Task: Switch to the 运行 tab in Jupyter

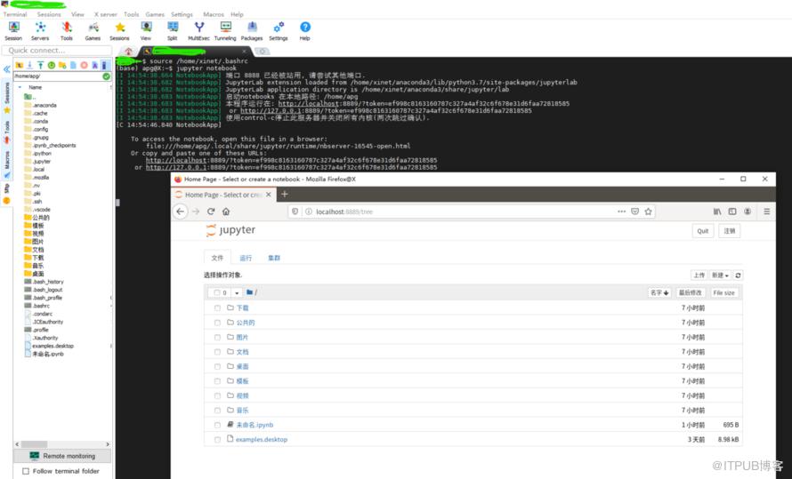Action: pos(246,258)
